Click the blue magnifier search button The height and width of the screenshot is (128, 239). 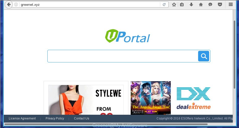204,56
